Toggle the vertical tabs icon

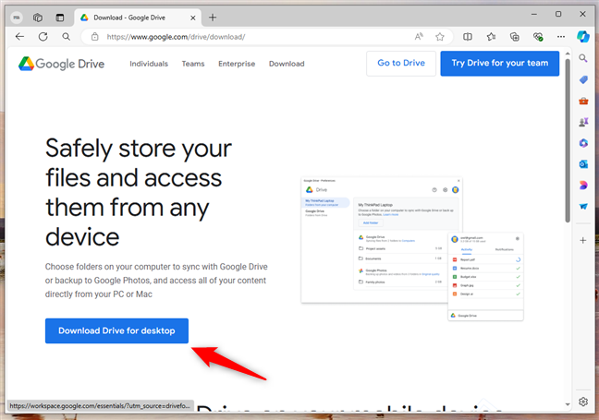(x=60, y=18)
